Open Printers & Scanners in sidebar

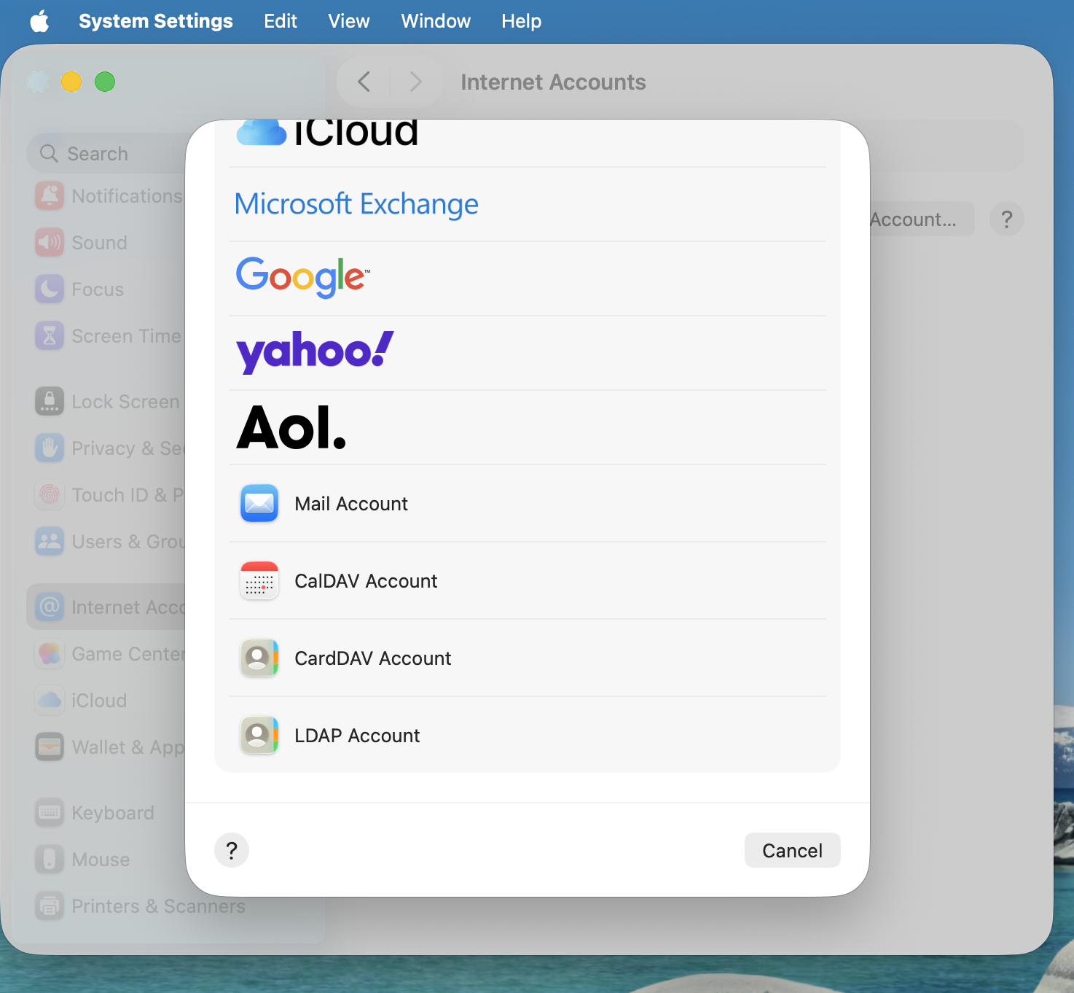(x=157, y=906)
